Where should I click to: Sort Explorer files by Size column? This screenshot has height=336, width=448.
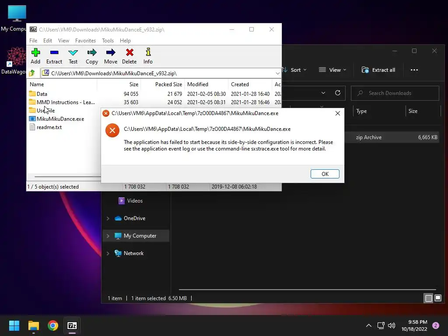pyautogui.click(x=423, y=111)
